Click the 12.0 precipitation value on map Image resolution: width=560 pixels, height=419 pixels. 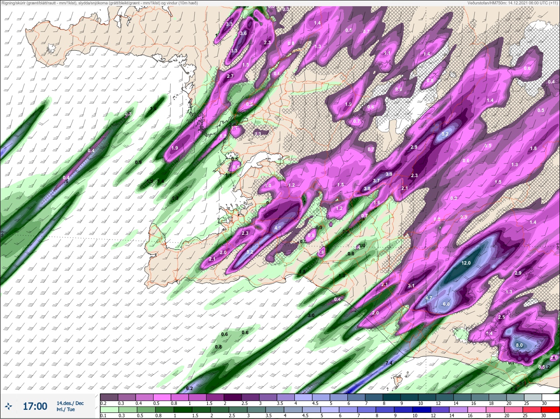click(x=466, y=263)
